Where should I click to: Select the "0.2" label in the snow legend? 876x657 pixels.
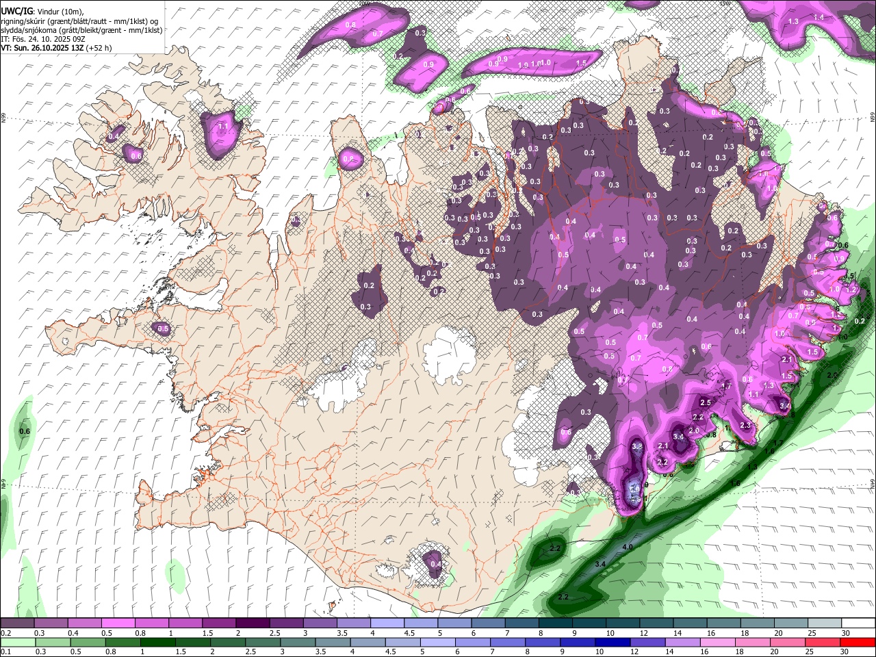(5, 633)
